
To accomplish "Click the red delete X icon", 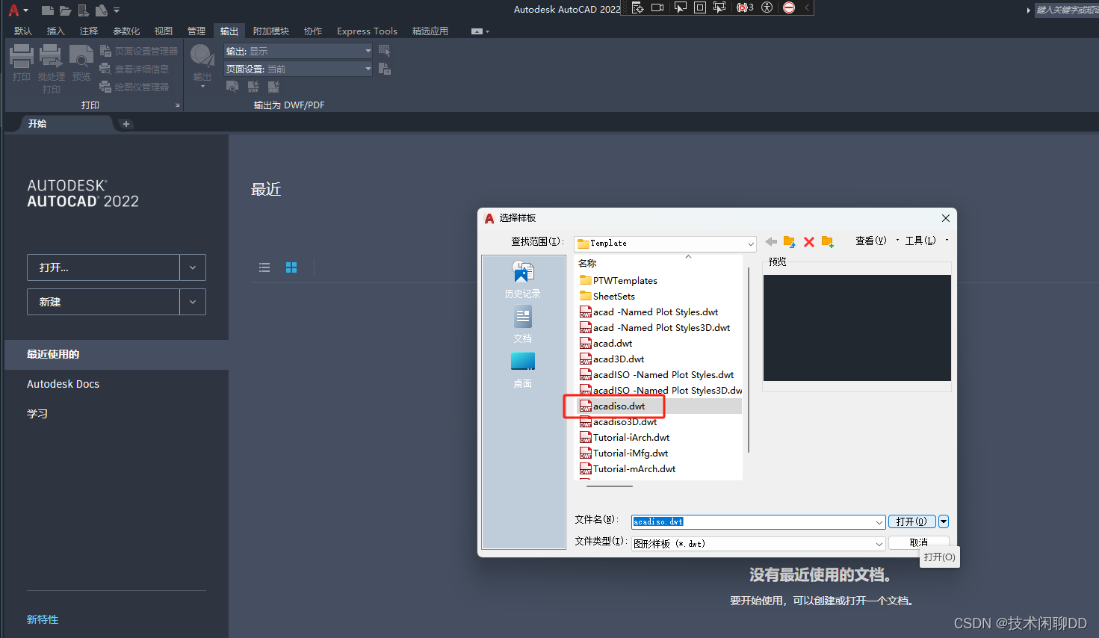I will coord(809,241).
